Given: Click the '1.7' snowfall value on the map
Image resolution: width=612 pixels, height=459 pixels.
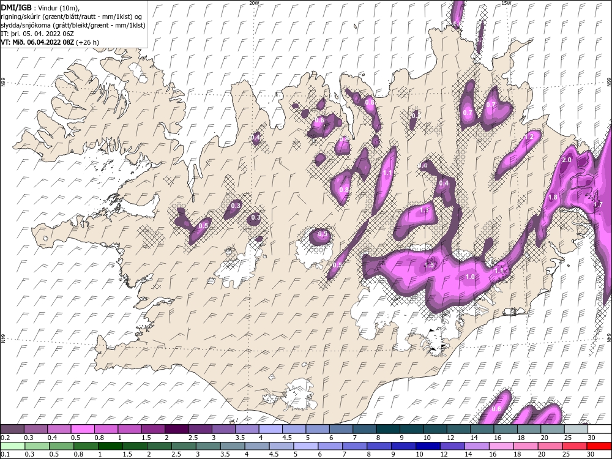Looking at the screenshot, I should point(597,204).
